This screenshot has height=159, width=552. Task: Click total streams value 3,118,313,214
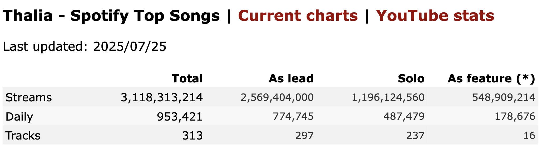pos(162,97)
